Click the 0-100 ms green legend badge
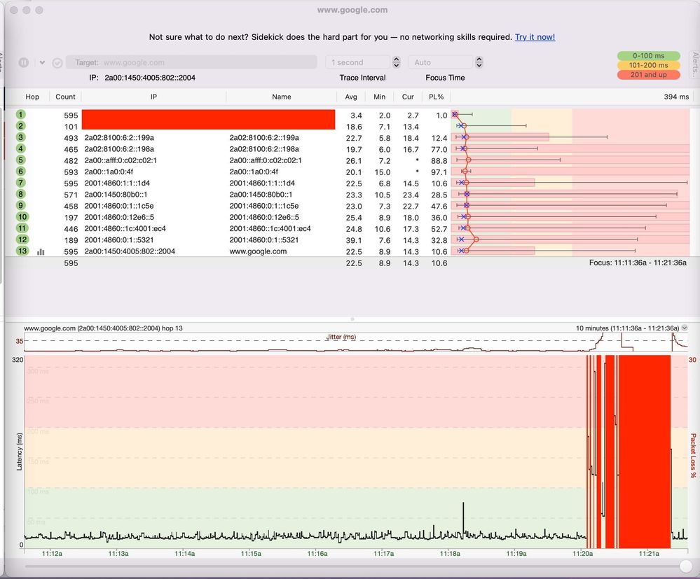Screen dimensions: 700x579 [x=649, y=56]
